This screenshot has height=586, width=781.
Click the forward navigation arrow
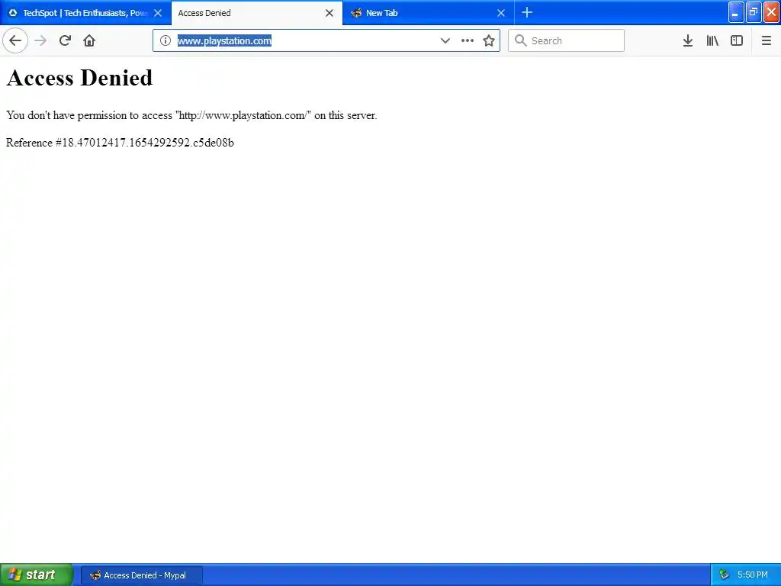(41, 40)
